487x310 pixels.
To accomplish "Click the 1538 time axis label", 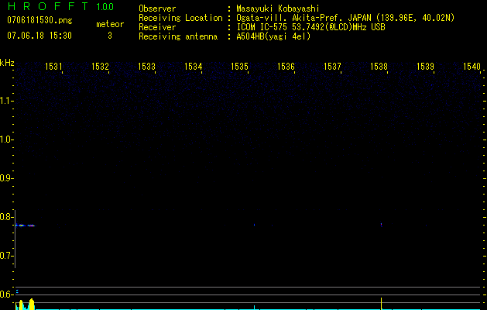I will tap(379, 67).
